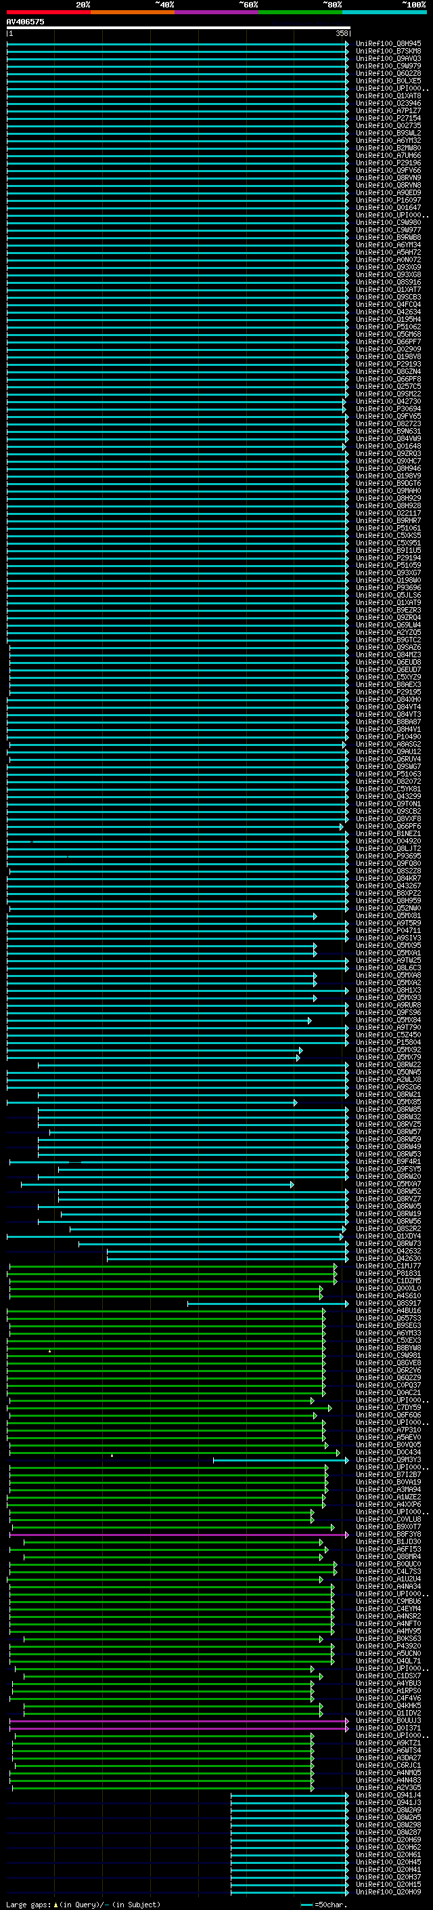The height and width of the screenshot is (1910, 433).
Task: Select the UniRef100_P16097 label
Action: 388,200
